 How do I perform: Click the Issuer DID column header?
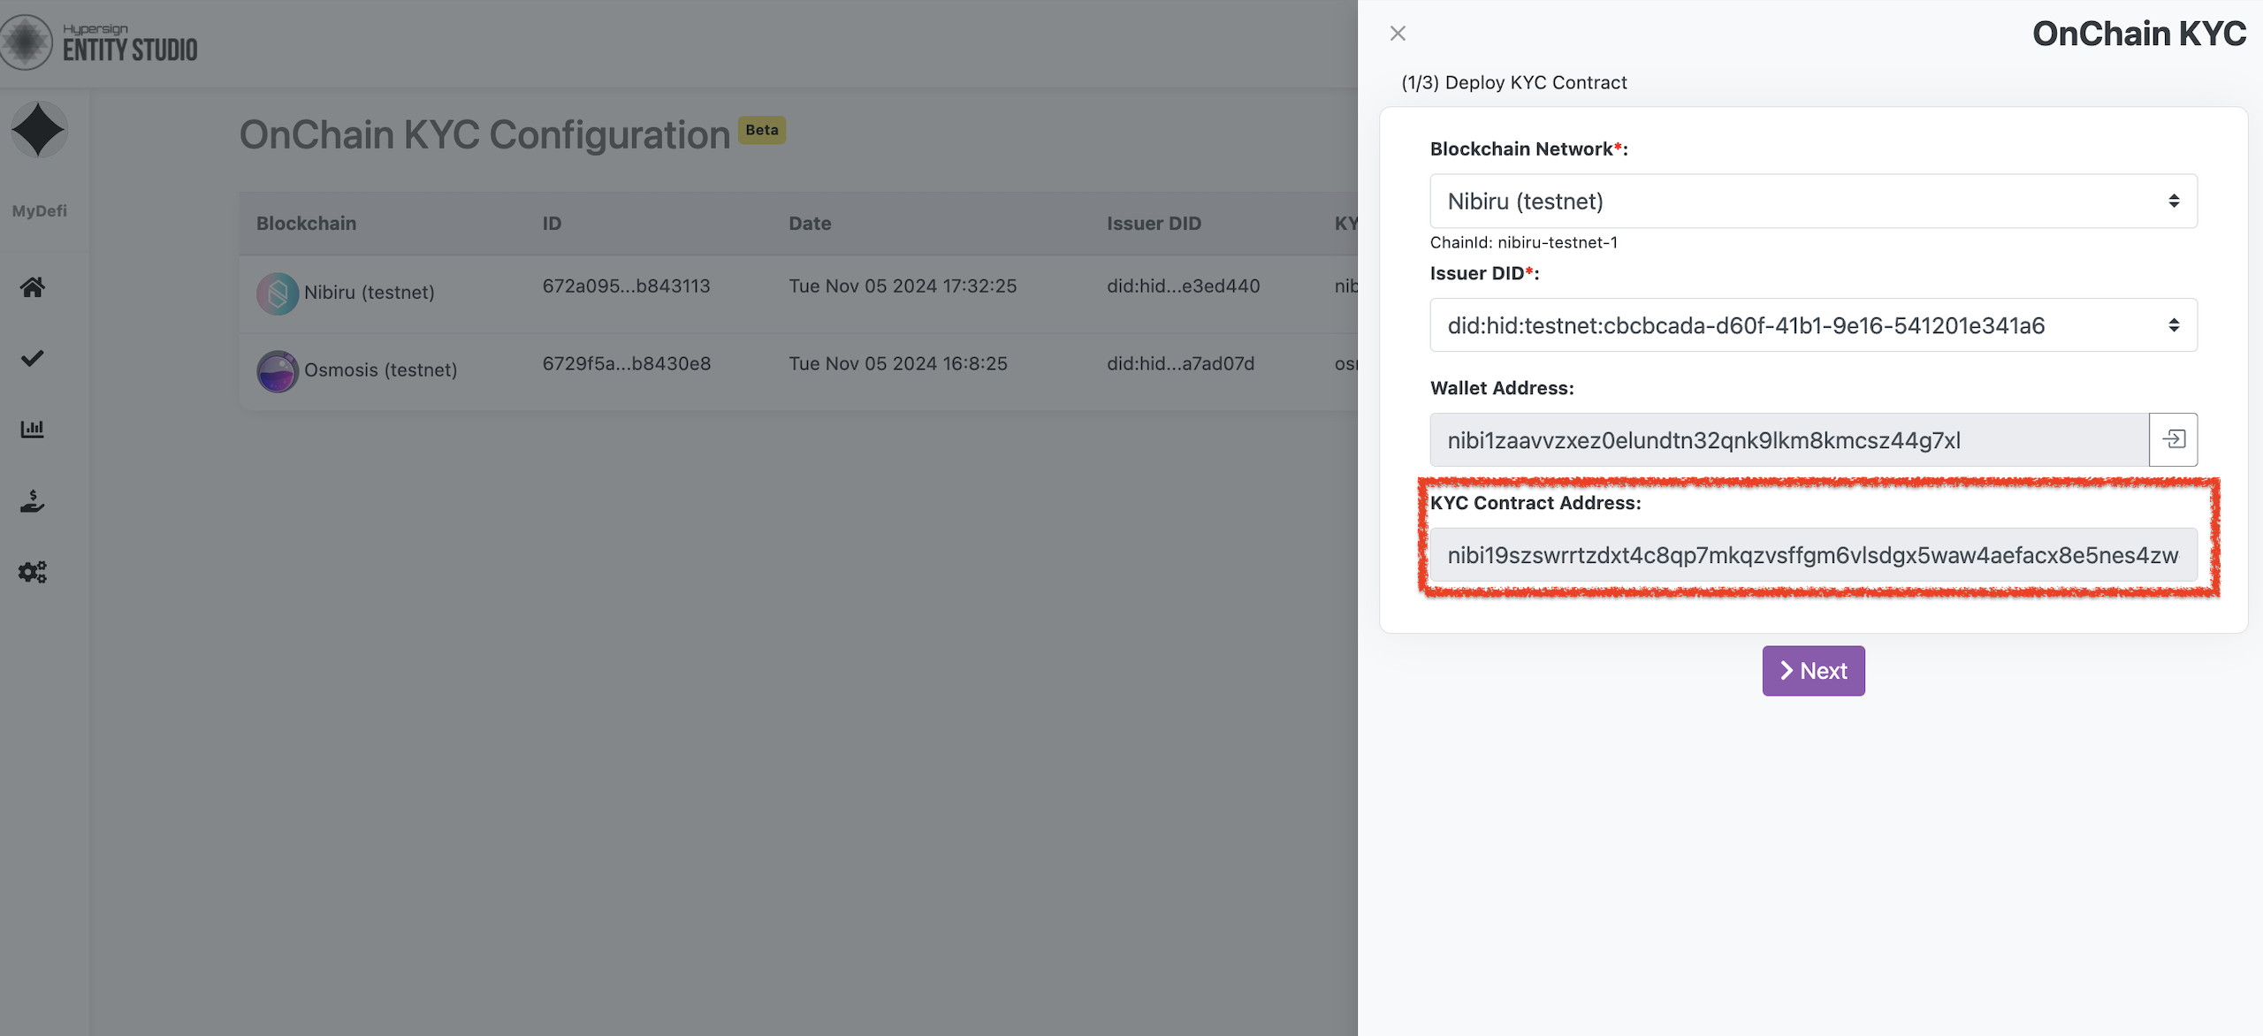(1154, 224)
